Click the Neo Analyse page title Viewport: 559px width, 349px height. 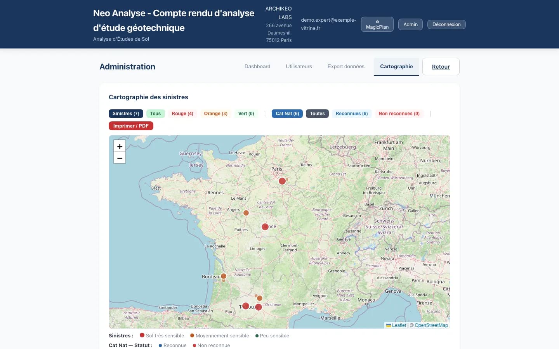(174, 21)
